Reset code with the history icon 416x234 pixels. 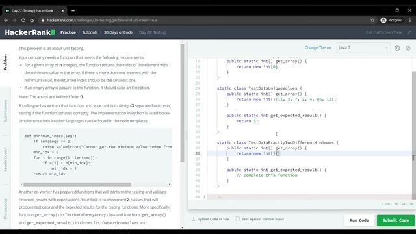tap(397, 48)
